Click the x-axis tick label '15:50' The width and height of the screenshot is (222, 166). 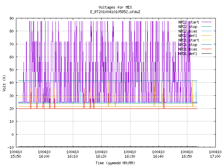click(16, 156)
